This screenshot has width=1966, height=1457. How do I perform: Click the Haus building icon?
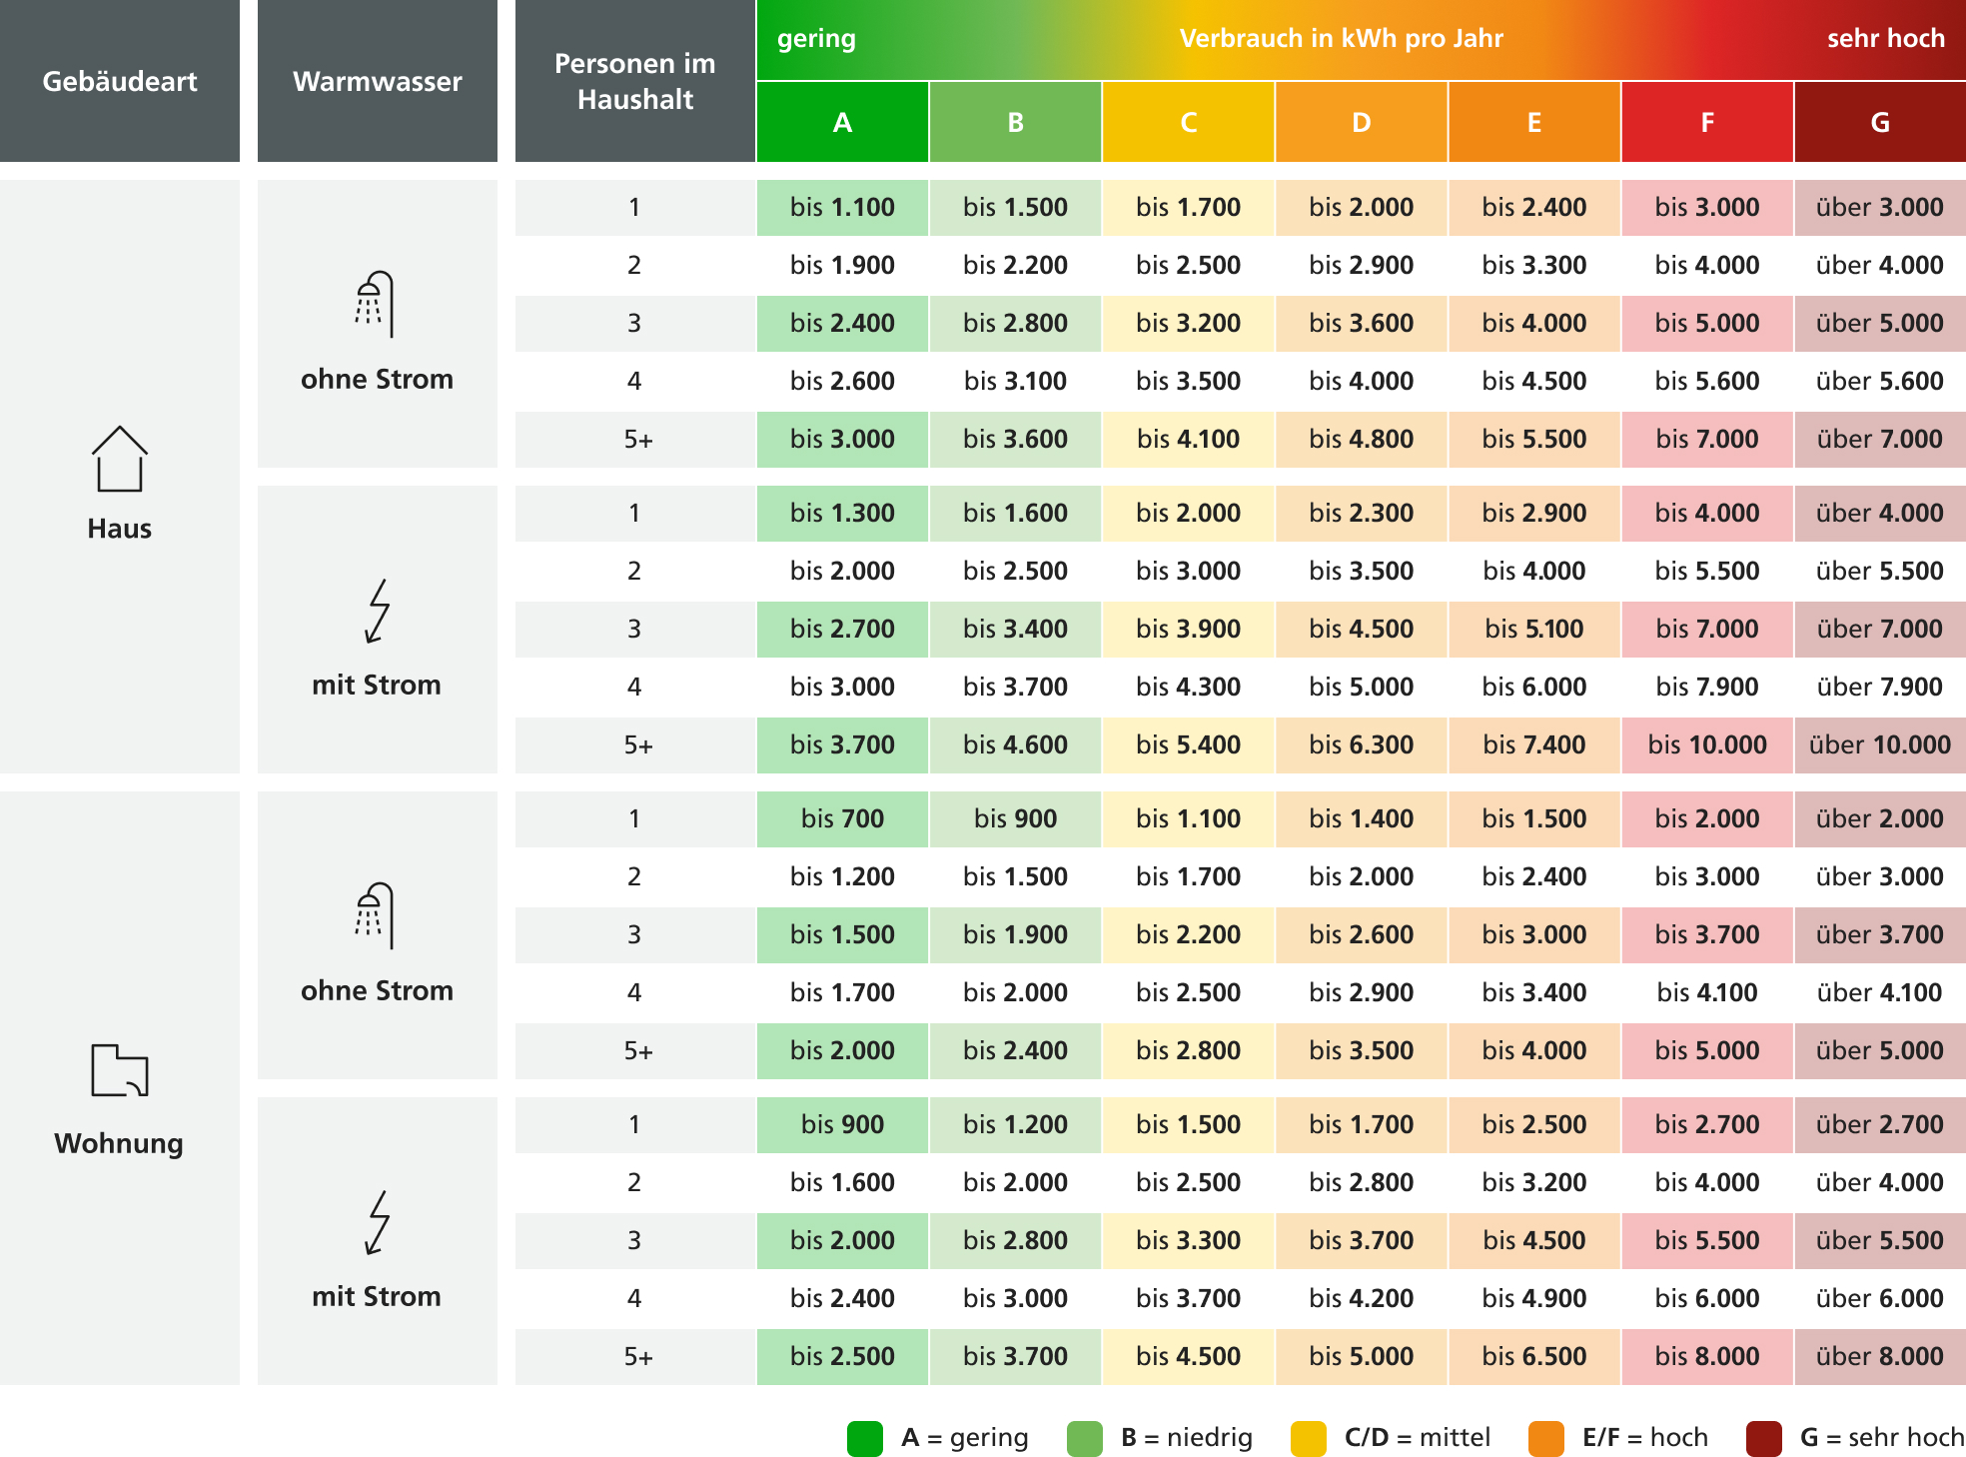[x=120, y=459]
